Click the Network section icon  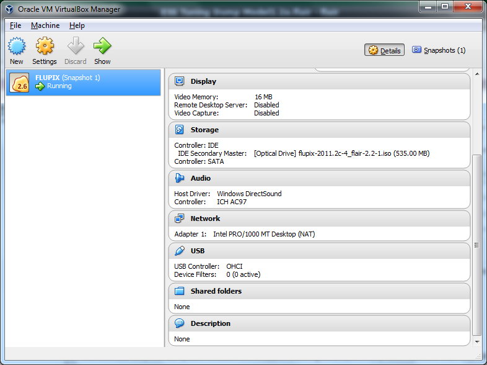tap(179, 219)
